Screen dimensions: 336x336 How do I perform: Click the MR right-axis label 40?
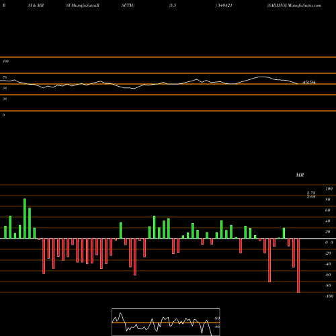328,221
